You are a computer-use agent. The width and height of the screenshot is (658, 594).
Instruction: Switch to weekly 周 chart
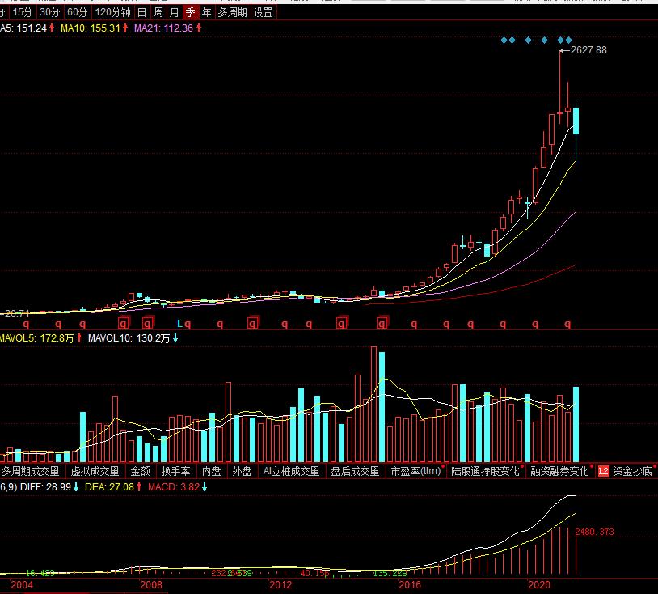click(x=158, y=13)
